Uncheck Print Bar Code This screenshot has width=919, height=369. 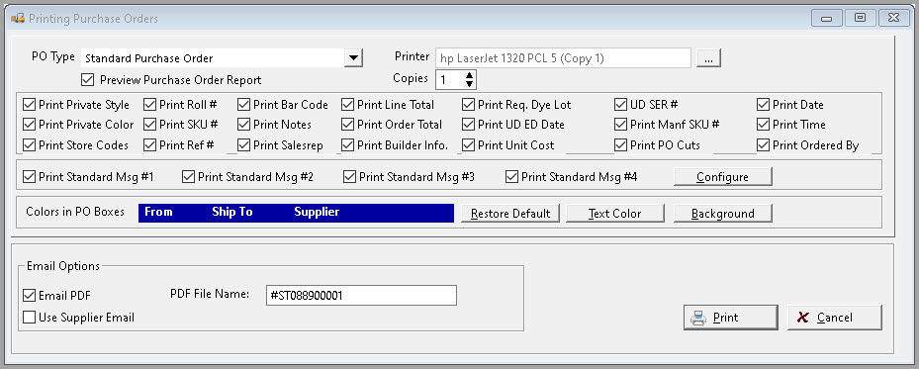pyautogui.click(x=243, y=105)
